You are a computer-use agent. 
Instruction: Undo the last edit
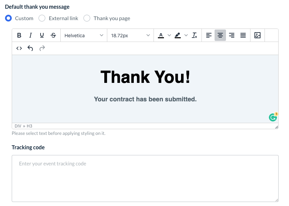click(x=31, y=48)
